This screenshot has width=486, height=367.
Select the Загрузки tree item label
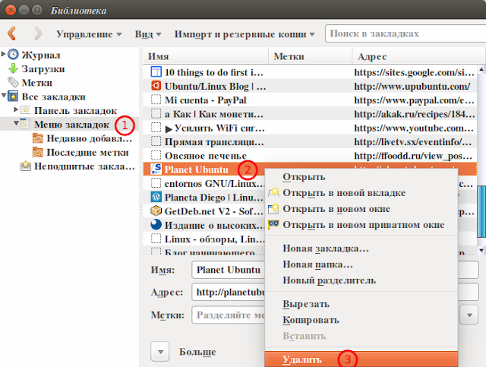(x=43, y=69)
